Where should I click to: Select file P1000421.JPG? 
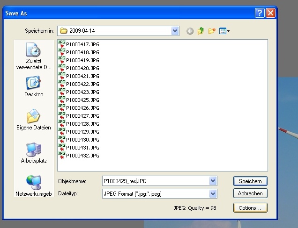coord(79,76)
